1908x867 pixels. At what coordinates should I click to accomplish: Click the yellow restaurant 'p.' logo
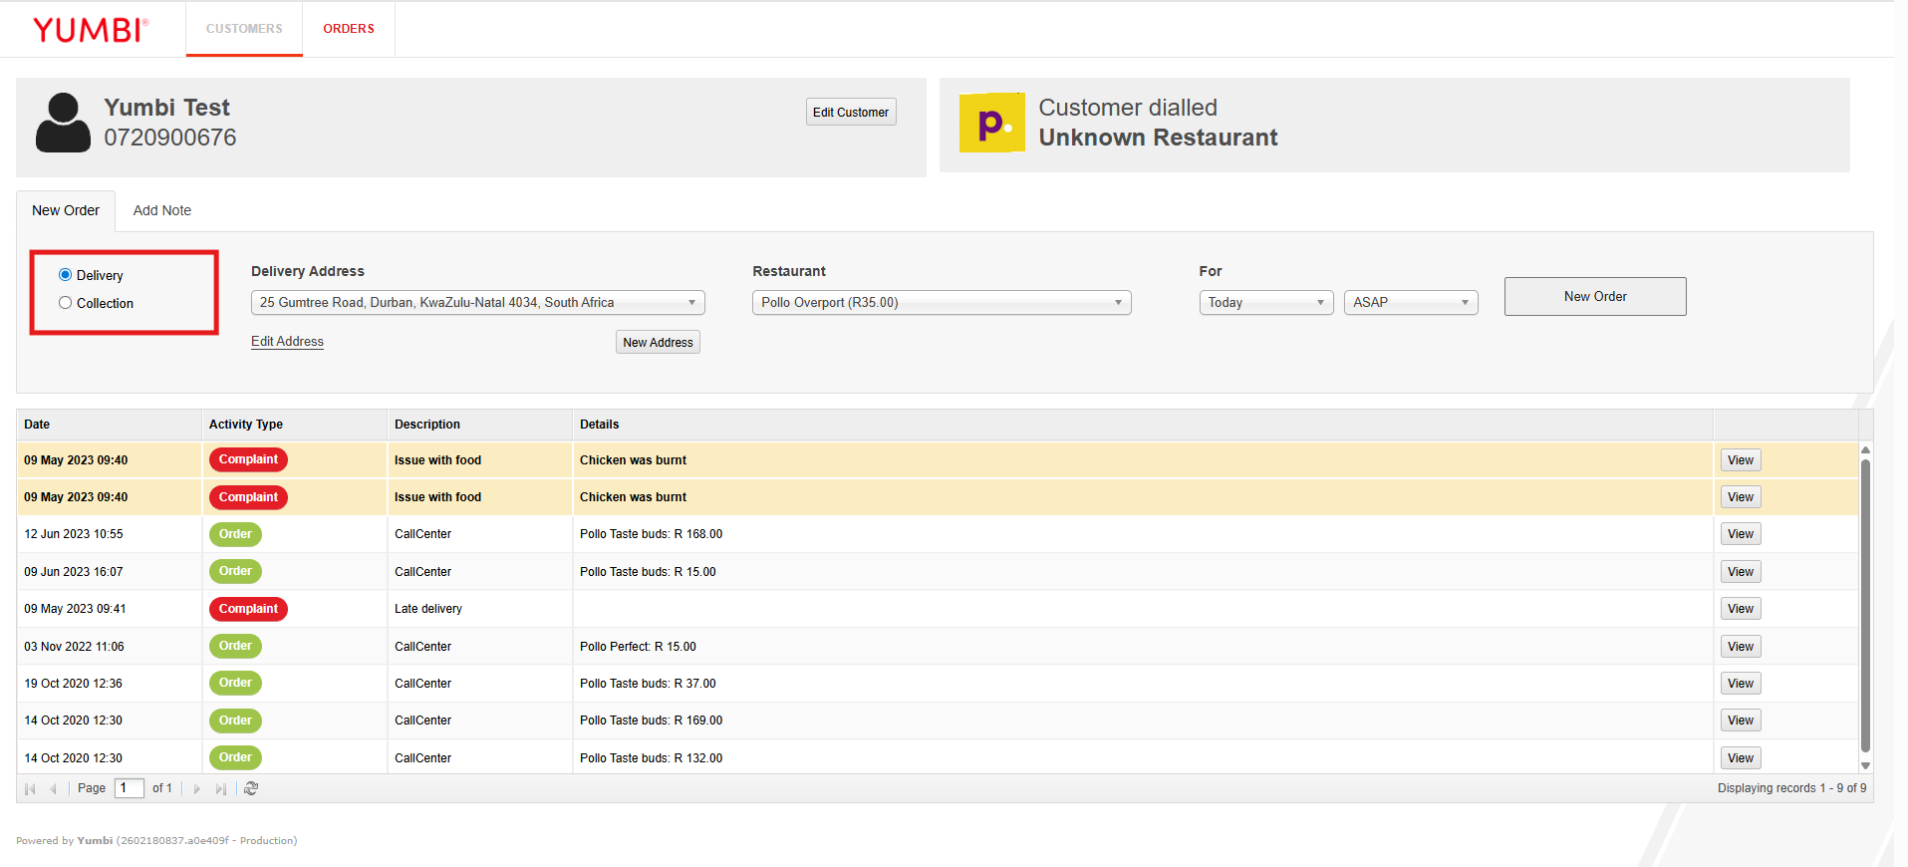point(991,123)
